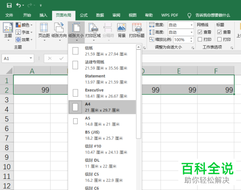This screenshot has width=241, height=190.
Task: Select the 页面布局 tab
Action: (x=64, y=15)
